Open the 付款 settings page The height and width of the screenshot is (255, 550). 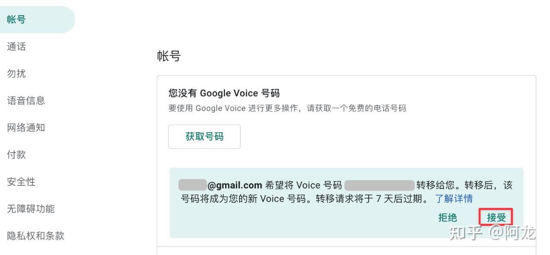click(x=16, y=154)
